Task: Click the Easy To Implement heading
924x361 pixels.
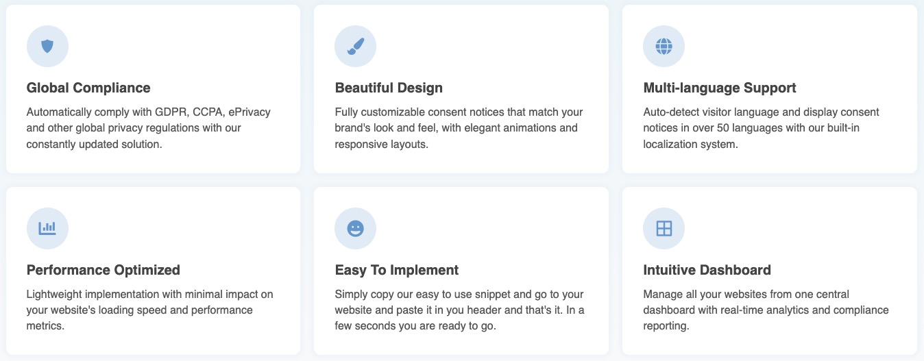Action: click(397, 270)
